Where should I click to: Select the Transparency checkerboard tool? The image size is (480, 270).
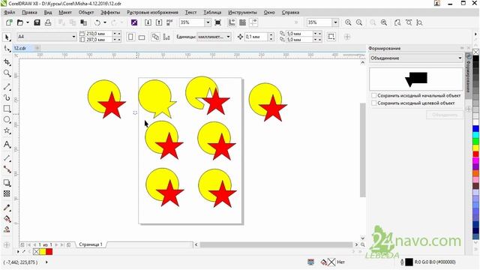point(7,193)
